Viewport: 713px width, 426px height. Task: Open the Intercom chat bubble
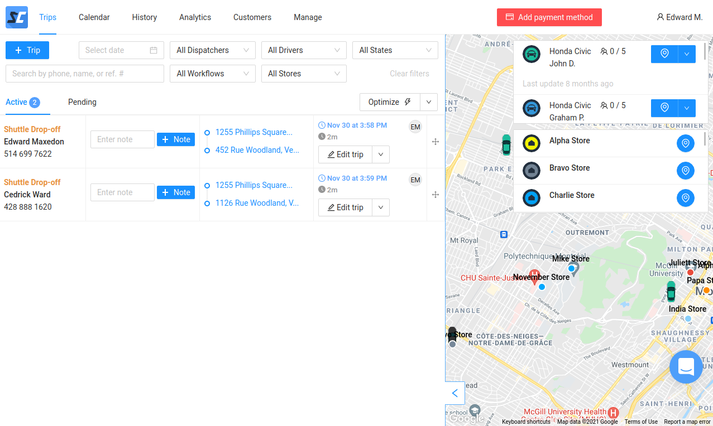(686, 367)
